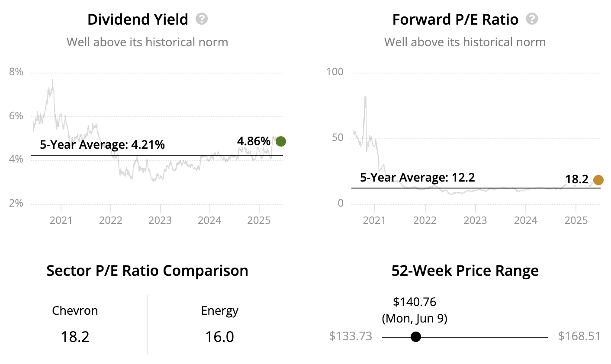Click the 52-week high price $168.51
The height and width of the screenshot is (364, 611).
[x=579, y=336]
